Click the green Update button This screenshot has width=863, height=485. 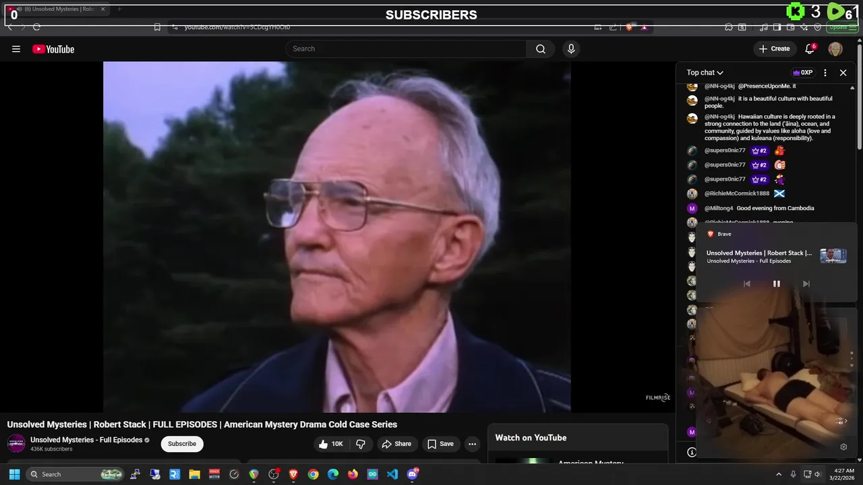(842, 27)
